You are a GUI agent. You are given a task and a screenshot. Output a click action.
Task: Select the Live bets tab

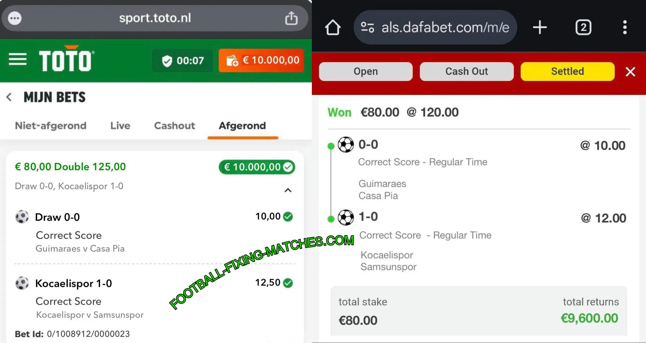120,126
